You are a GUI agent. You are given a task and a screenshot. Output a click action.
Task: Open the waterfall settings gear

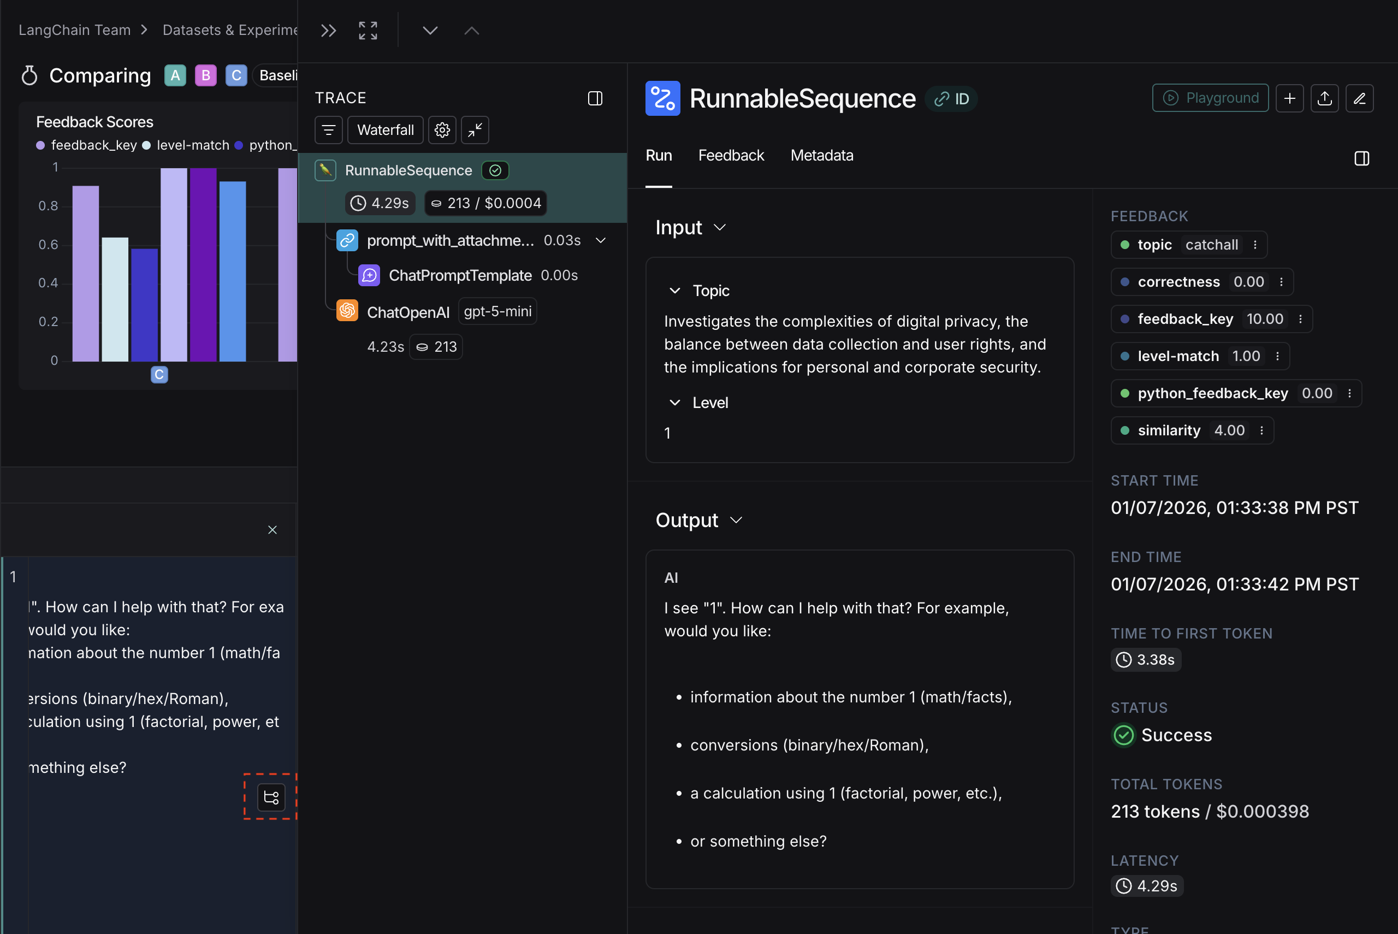pyautogui.click(x=442, y=130)
